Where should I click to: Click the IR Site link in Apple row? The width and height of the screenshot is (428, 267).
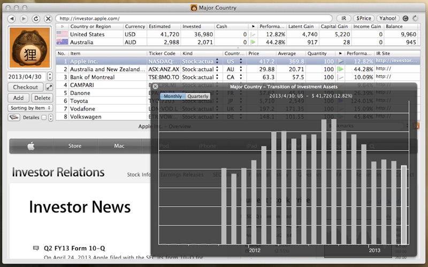coord(396,61)
